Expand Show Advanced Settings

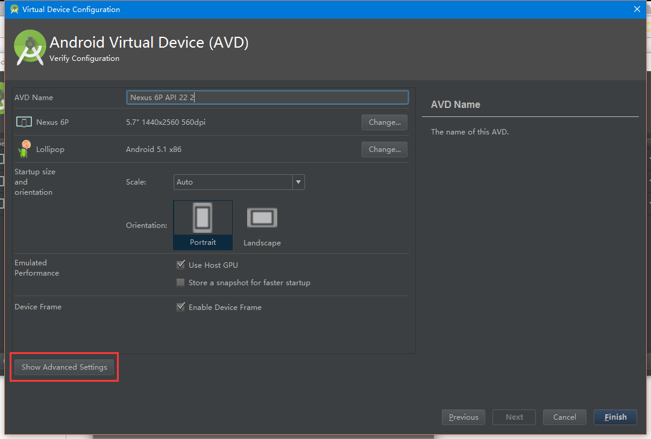click(64, 367)
